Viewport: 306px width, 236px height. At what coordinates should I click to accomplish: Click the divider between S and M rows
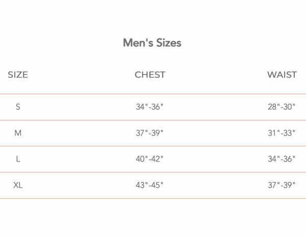point(153,120)
